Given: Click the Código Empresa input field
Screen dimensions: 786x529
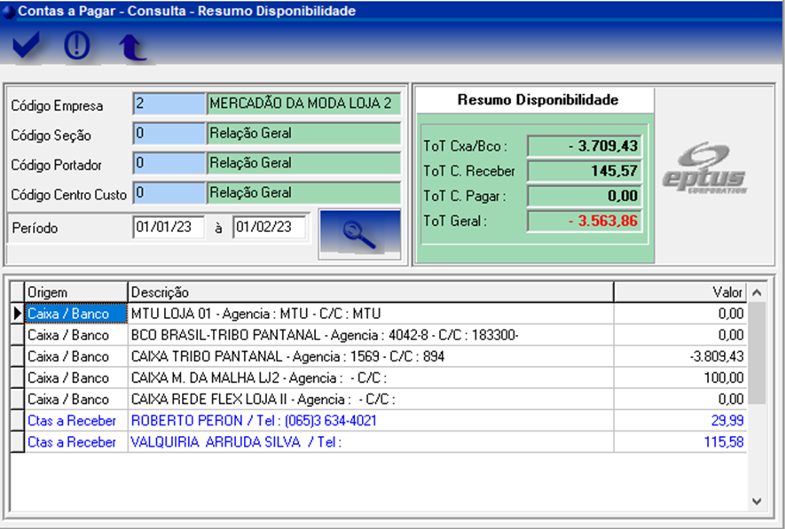Looking at the screenshot, I should pyautogui.click(x=168, y=104).
